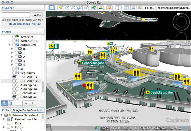Toggle sunlight across the landscape icon
191x131 pixels.
coord(101,8)
